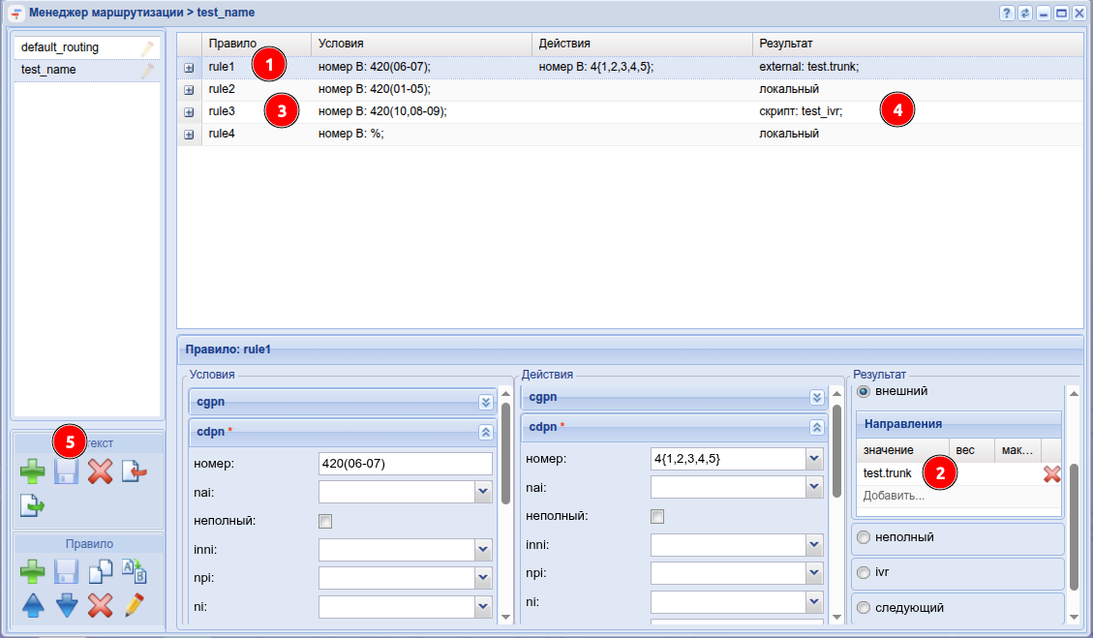Click Добавить... to add a direction

point(893,496)
